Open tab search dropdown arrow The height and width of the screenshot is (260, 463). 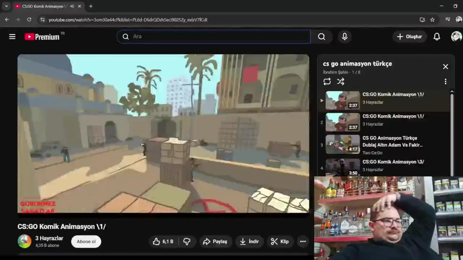[x=6, y=6]
